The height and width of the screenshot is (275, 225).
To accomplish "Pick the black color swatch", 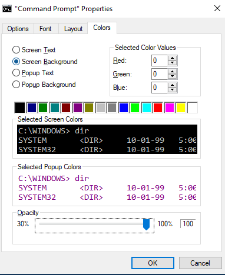I will [x=20, y=108].
